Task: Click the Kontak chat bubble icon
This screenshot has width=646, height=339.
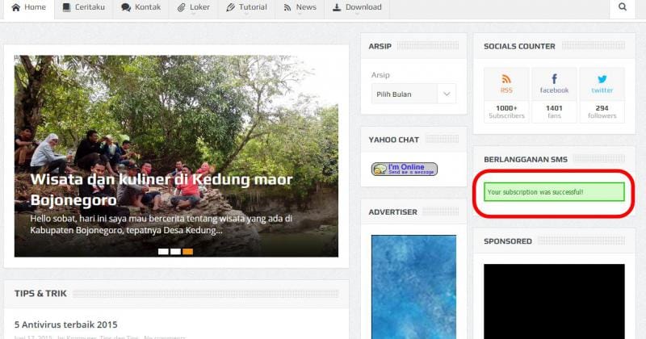Action: (126, 7)
